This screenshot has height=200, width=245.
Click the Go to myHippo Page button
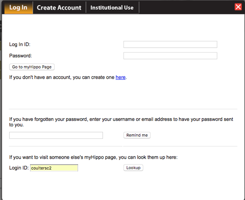pos(32,67)
